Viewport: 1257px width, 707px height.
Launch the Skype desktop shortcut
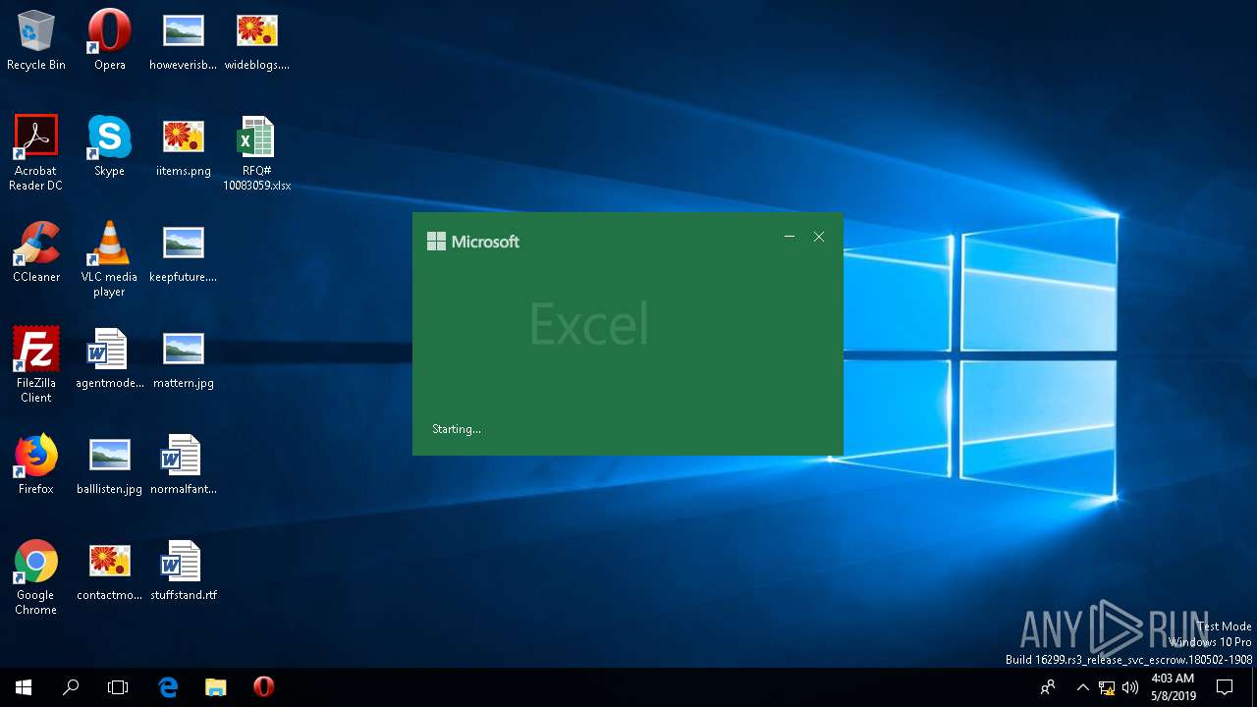click(109, 146)
